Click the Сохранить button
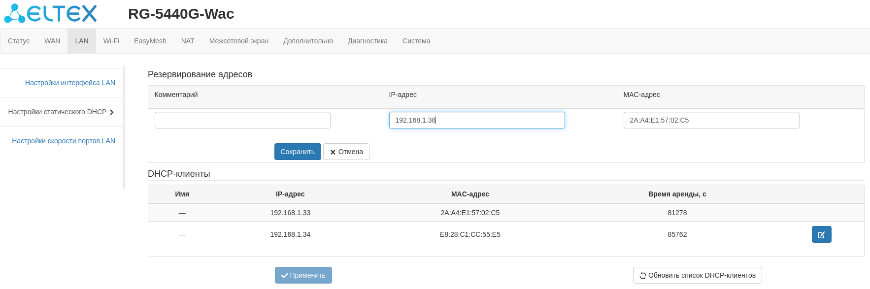870x289 pixels. [x=298, y=152]
